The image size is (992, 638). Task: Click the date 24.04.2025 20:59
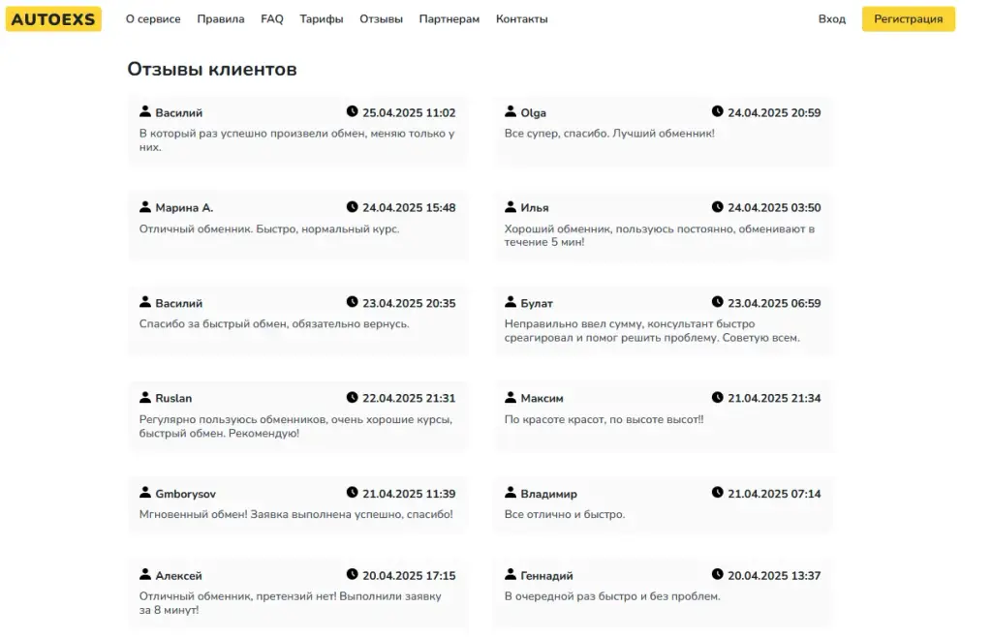pos(774,112)
